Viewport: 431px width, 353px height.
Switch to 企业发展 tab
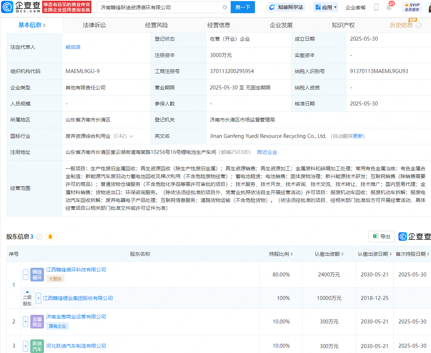pyautogui.click(x=281, y=25)
